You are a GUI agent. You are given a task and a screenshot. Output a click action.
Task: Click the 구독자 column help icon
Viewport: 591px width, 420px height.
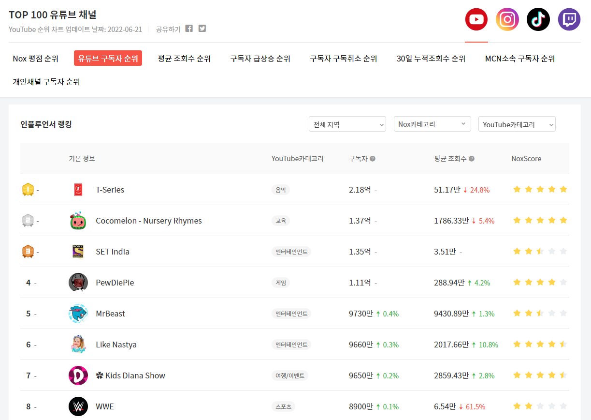[x=373, y=159]
